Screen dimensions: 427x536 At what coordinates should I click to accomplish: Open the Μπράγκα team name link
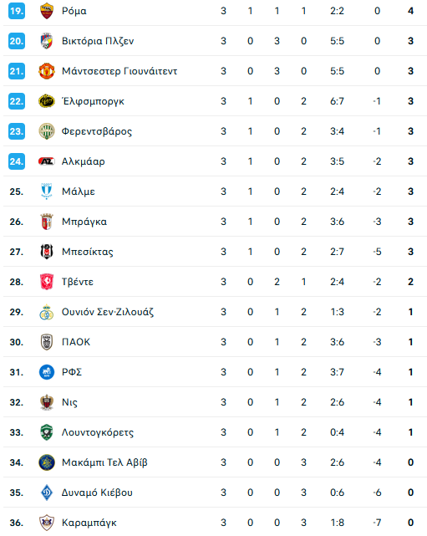pyautogui.click(x=84, y=222)
